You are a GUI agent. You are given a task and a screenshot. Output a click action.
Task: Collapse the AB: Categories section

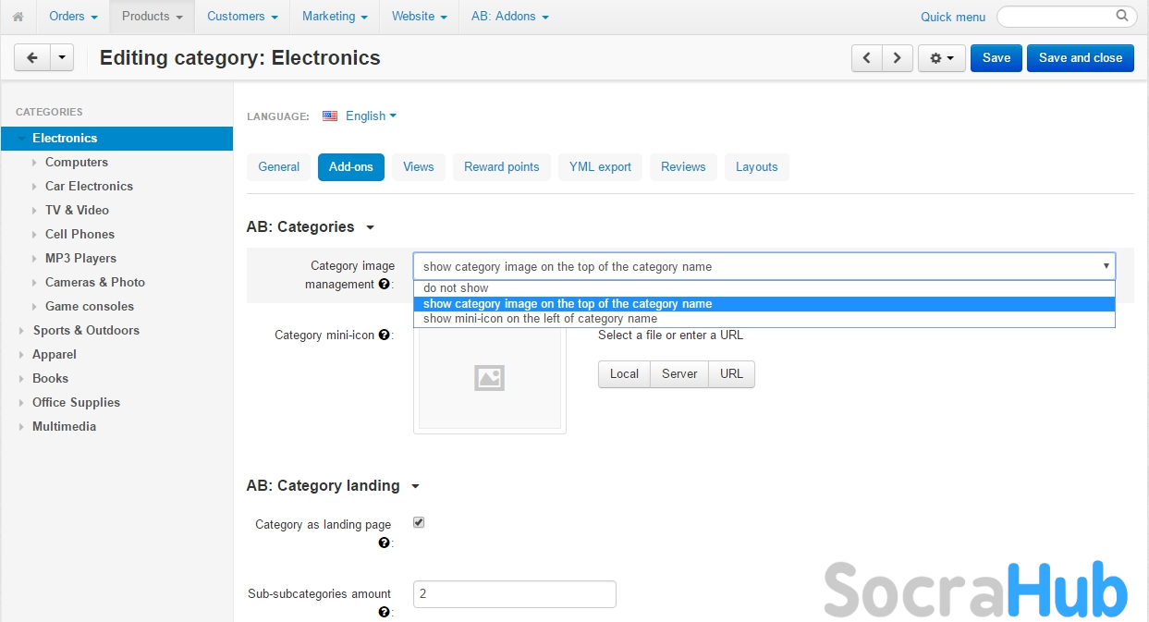(370, 227)
